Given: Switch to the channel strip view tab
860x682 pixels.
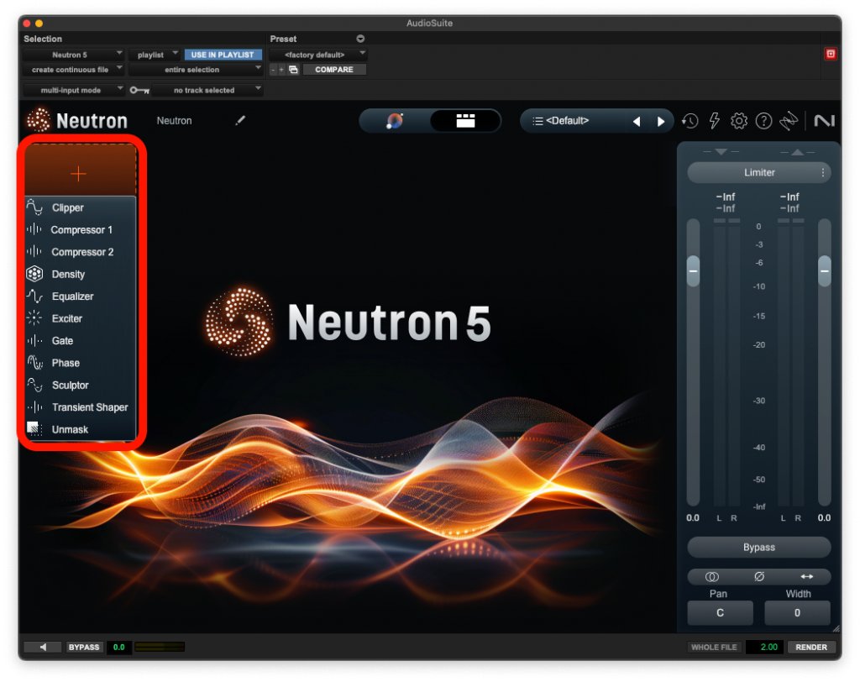Looking at the screenshot, I should (x=466, y=120).
